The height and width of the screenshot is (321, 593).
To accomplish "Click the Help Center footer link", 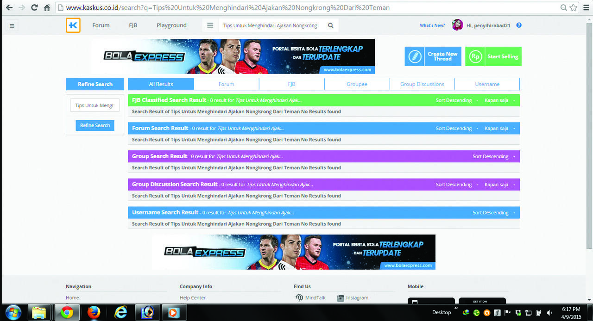I will click(x=193, y=298).
